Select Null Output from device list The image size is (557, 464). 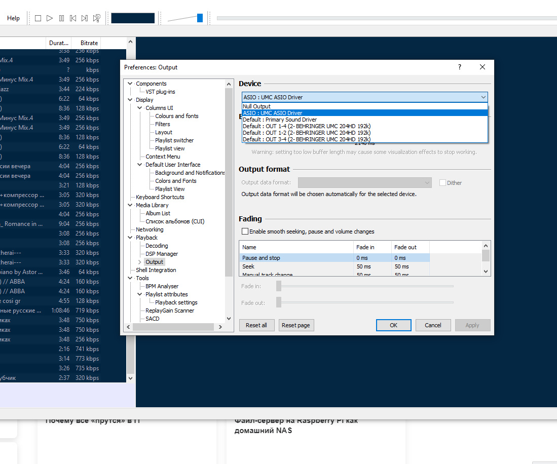pyautogui.click(x=257, y=106)
